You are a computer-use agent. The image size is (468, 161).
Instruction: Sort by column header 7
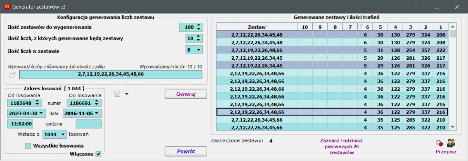350,27
